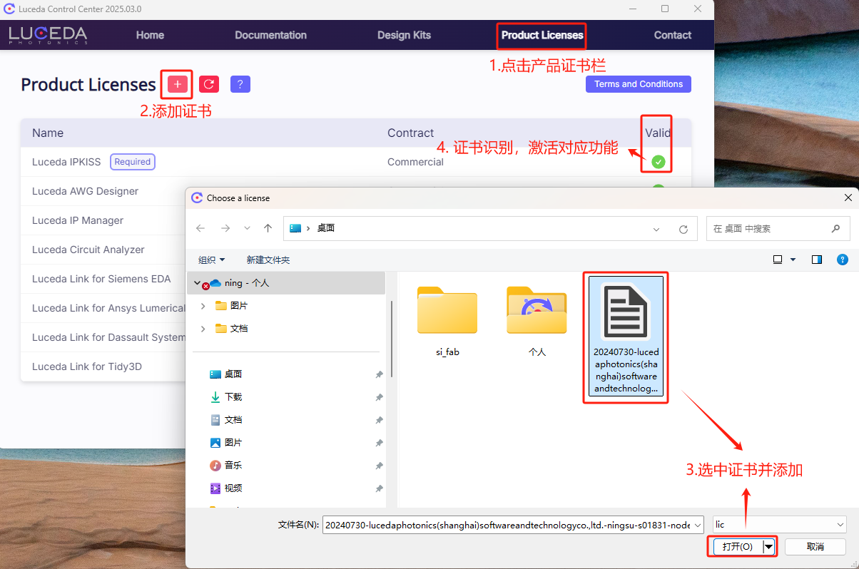859x569 pixels.
Task: Go forward in the file dialog
Action: coord(225,229)
